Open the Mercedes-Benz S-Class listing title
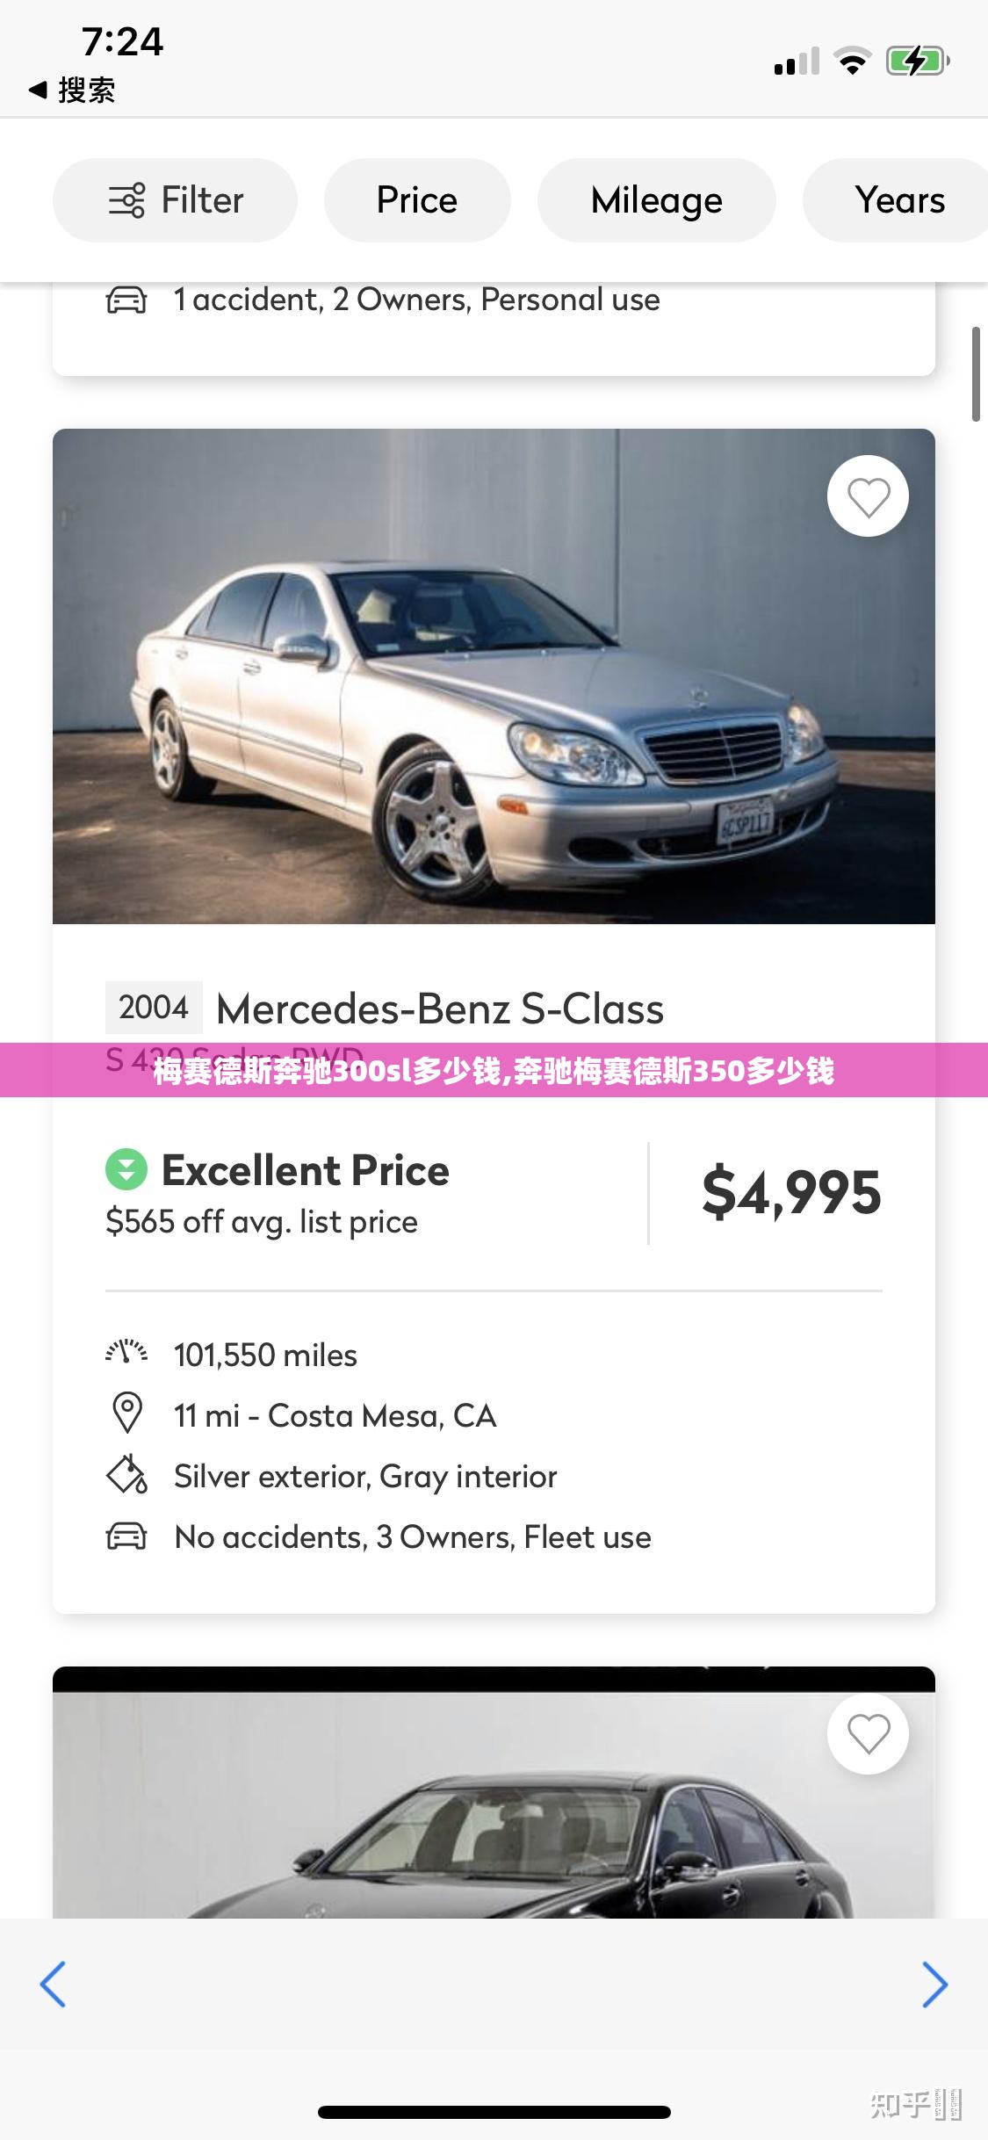 pos(439,1009)
